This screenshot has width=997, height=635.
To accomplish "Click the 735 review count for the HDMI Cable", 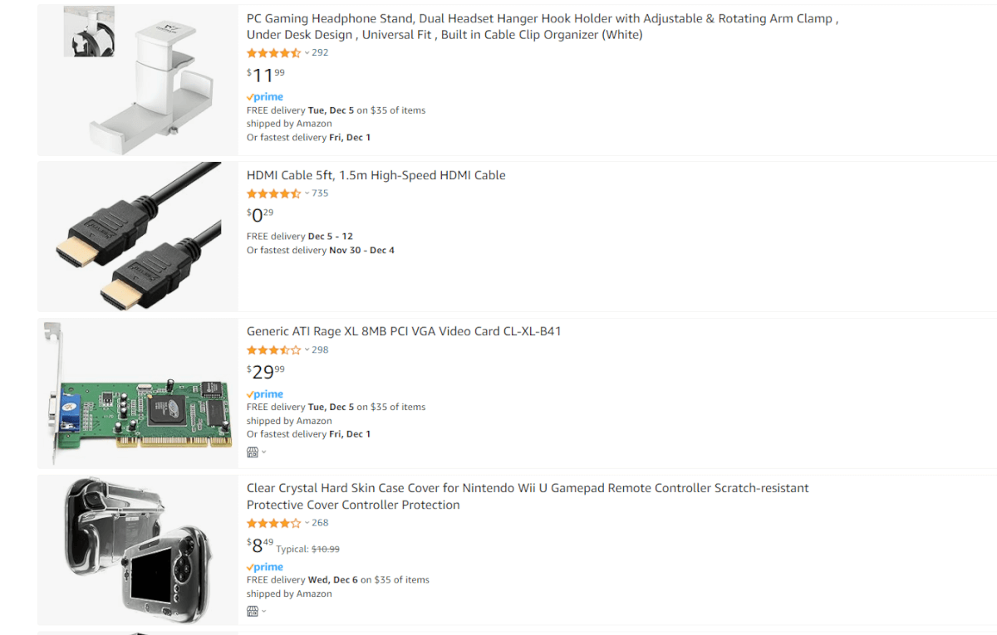I will 320,193.
